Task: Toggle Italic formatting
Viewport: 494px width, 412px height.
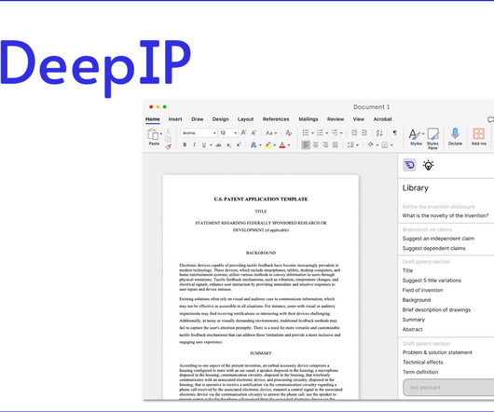Action: 195,144
